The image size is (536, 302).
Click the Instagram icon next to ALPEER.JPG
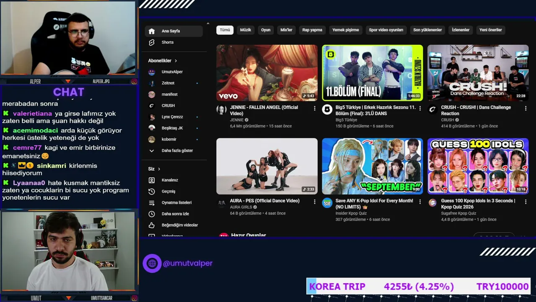coord(134,81)
